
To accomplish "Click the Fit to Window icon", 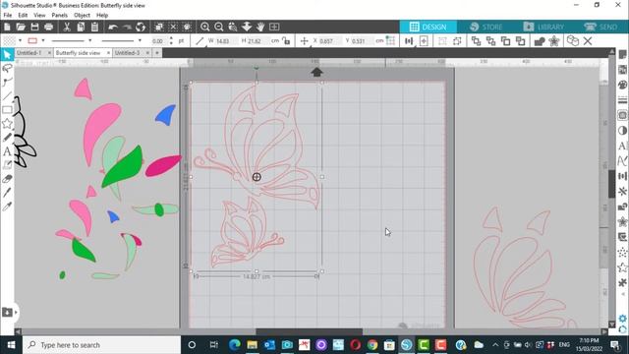I will click(274, 27).
